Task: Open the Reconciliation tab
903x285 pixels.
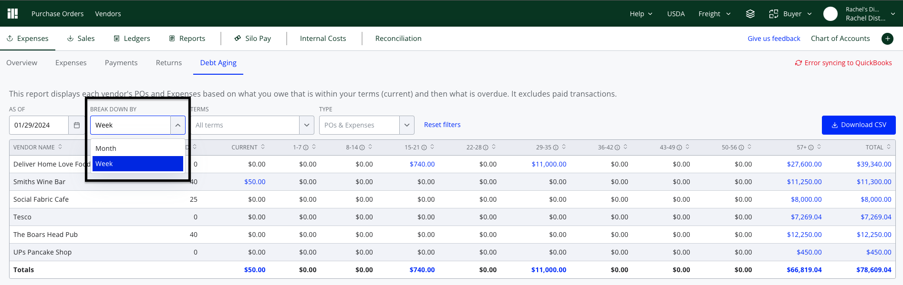Action: (x=398, y=39)
